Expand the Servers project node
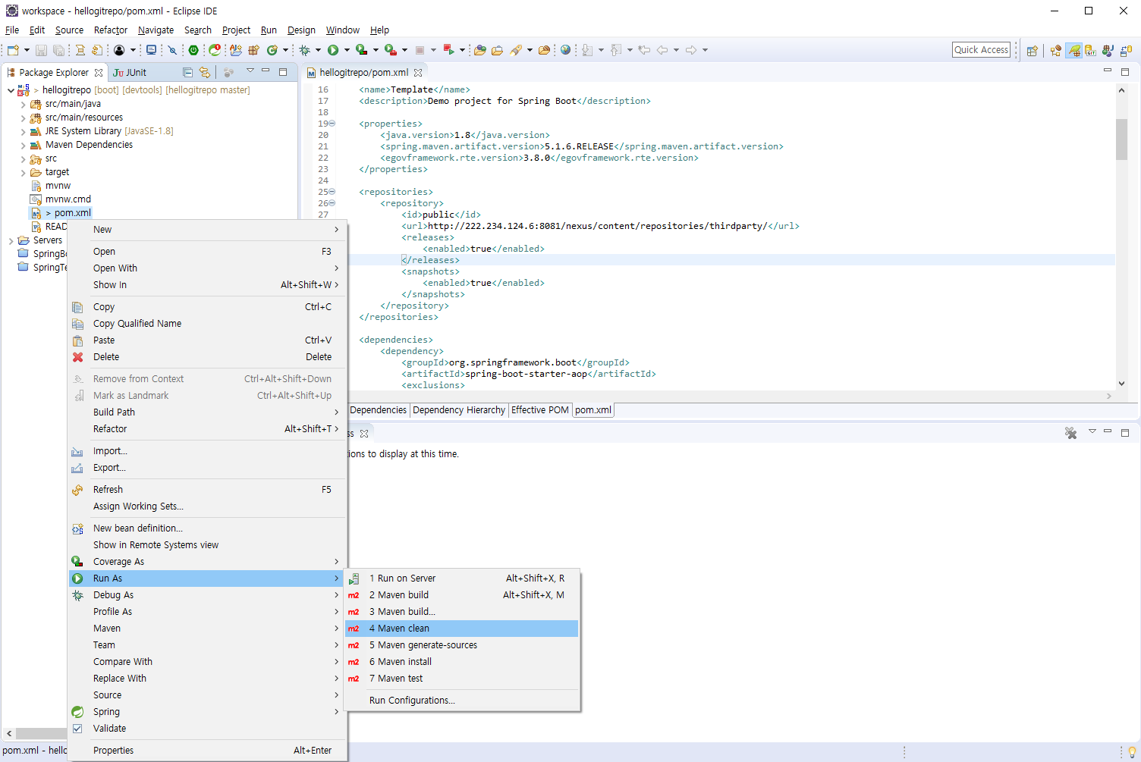This screenshot has width=1141, height=762. [x=11, y=240]
